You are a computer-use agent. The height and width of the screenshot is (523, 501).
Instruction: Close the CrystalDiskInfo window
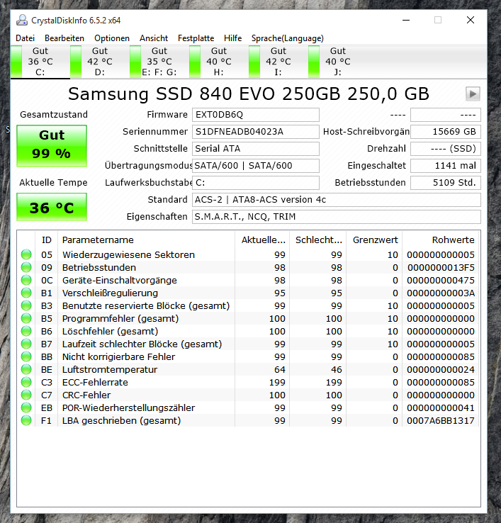[471, 20]
